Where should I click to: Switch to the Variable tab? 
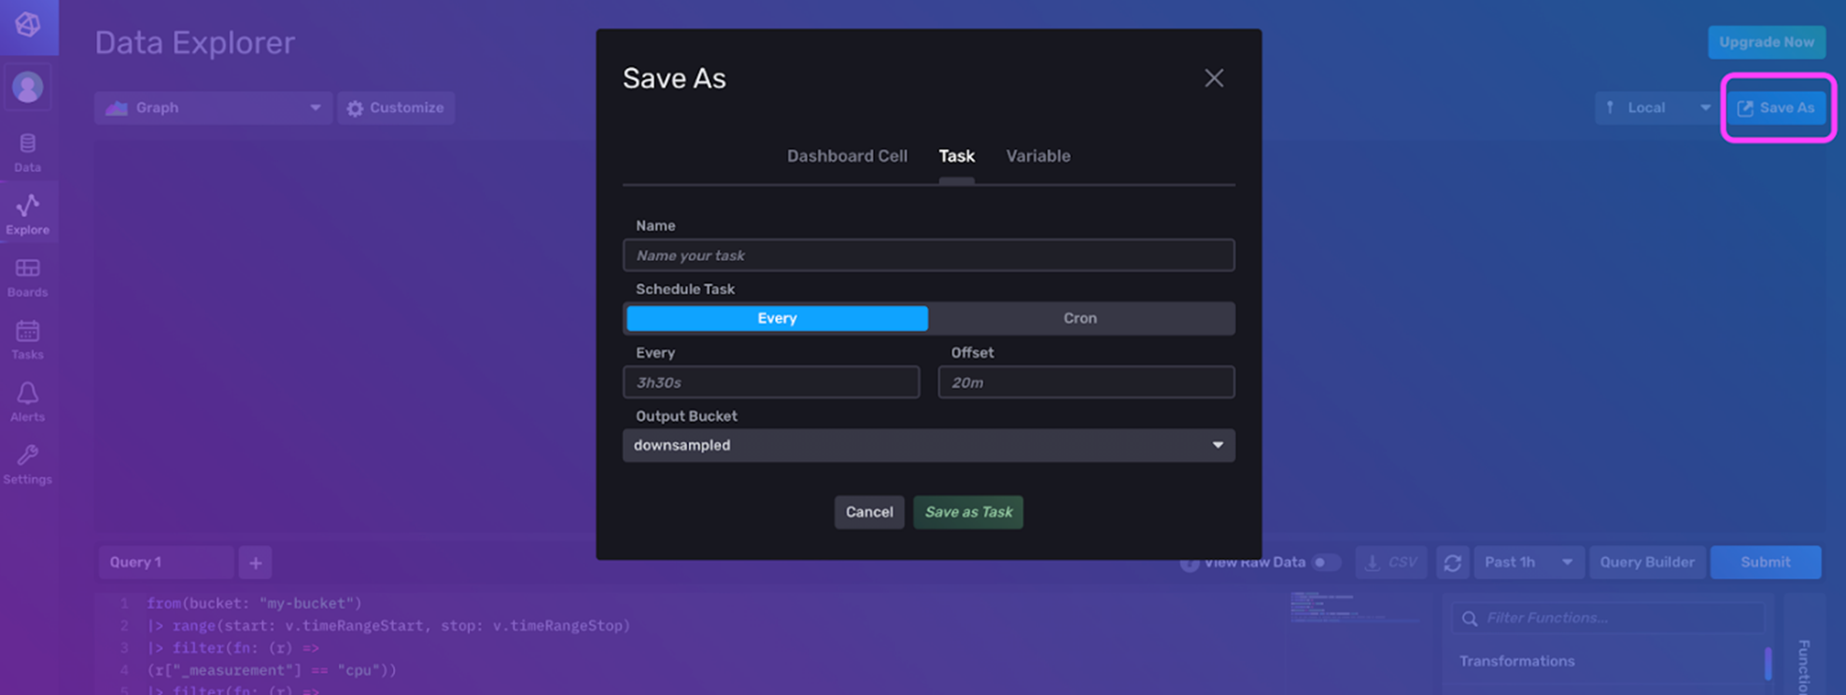point(1038,156)
